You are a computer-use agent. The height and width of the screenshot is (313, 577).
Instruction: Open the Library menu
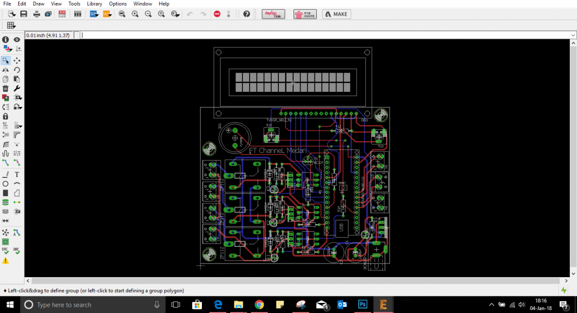95,4
